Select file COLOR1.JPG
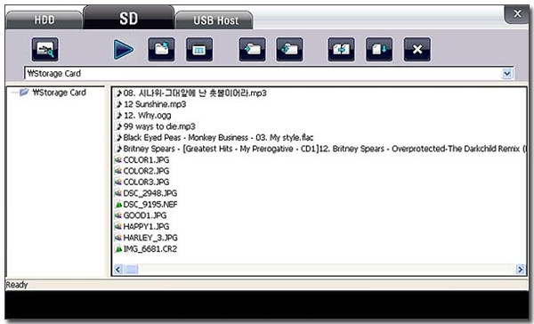534x324 pixels. click(146, 160)
